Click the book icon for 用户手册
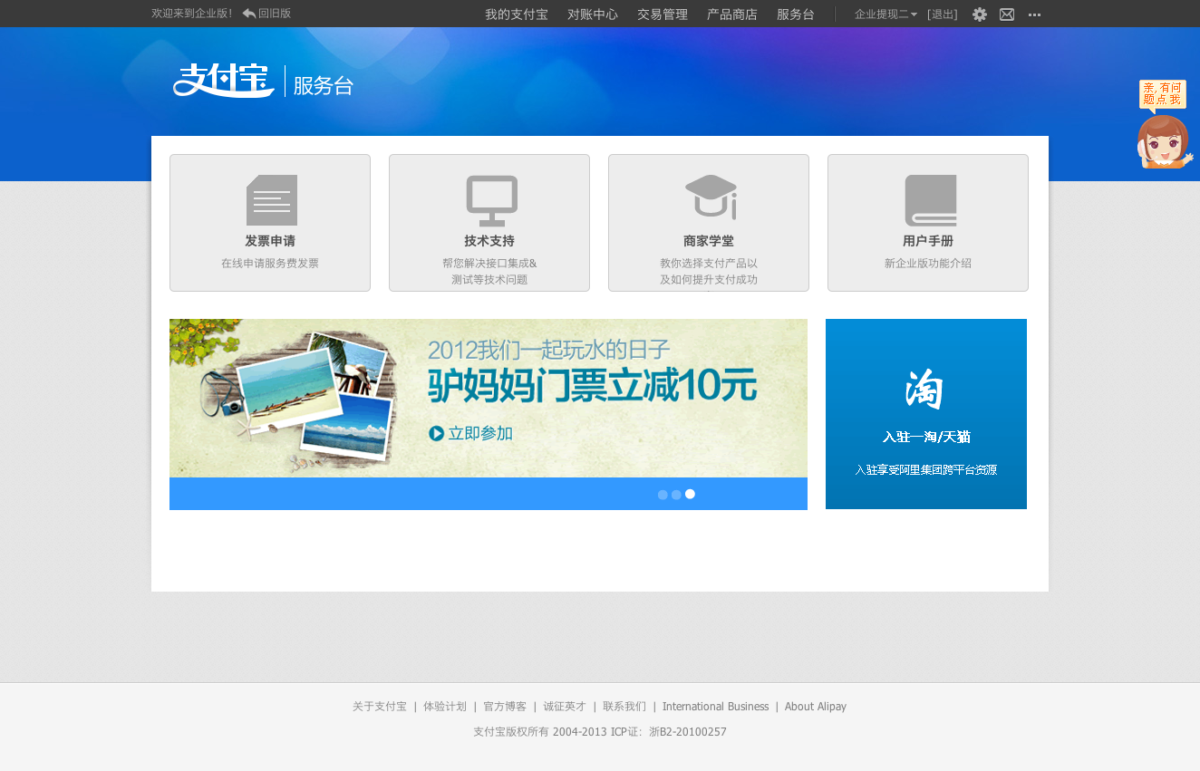The width and height of the screenshot is (1200, 771). (x=931, y=200)
